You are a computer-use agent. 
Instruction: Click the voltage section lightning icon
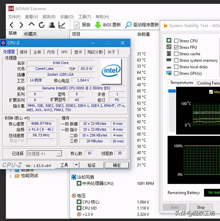[x=74, y=196]
